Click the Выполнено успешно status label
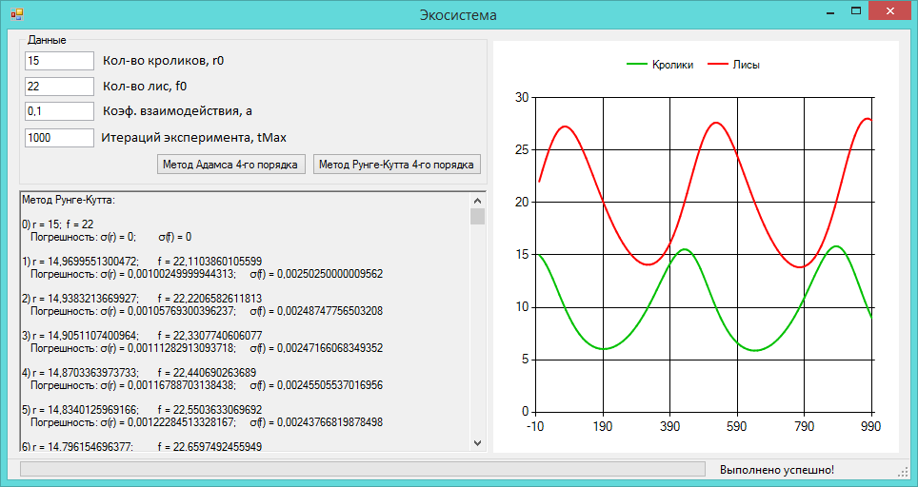Screen dimensions: 918x487 coord(776,470)
